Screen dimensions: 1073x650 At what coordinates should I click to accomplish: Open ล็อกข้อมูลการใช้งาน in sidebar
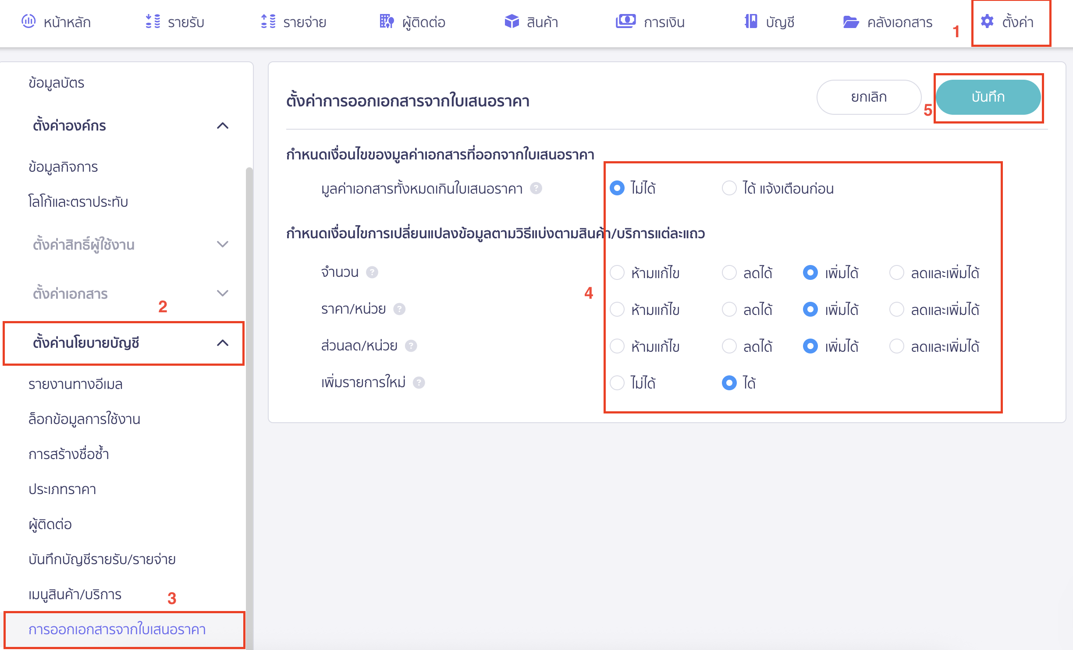click(x=84, y=419)
